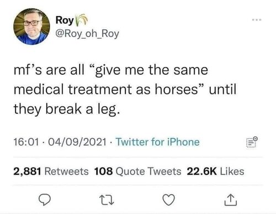Screen dimensions: 276x214
Task: Click the tweet text about horses
Action: point(125,90)
